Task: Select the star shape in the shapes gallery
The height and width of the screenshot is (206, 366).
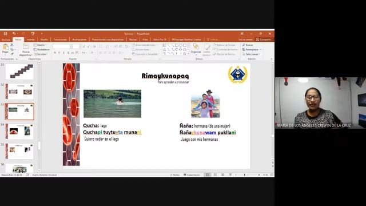Action: point(184,54)
